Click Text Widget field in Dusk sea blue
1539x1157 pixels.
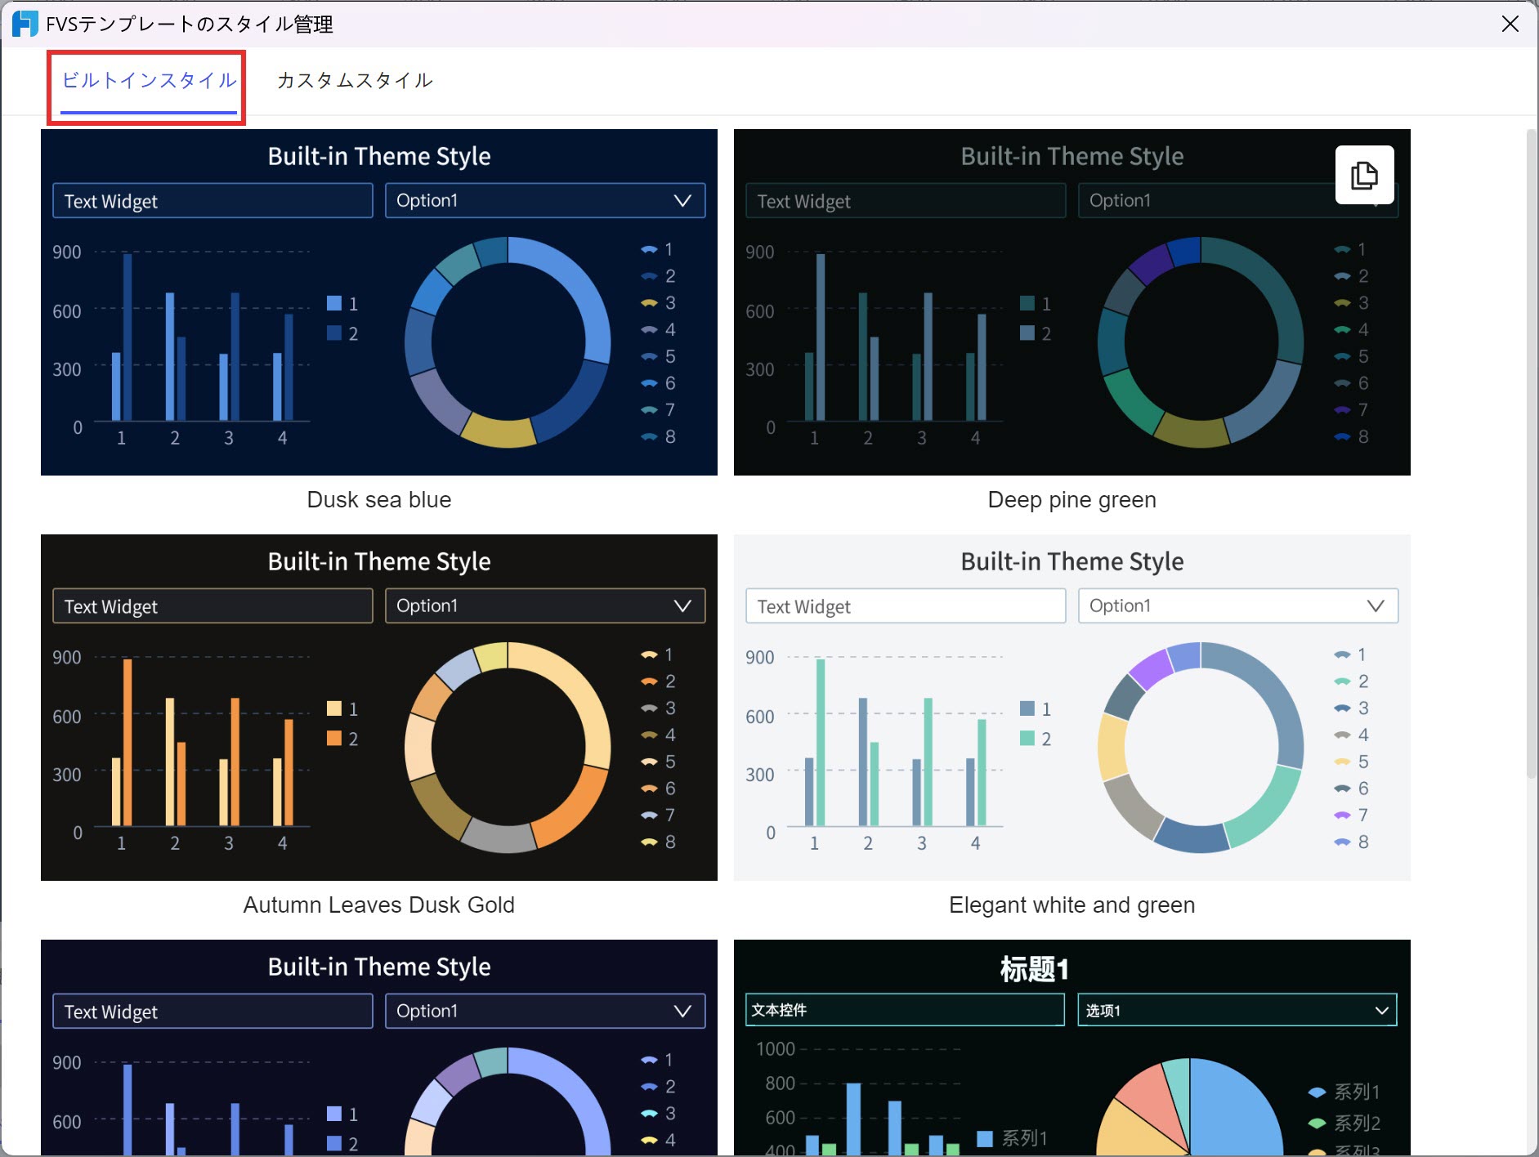tap(213, 200)
